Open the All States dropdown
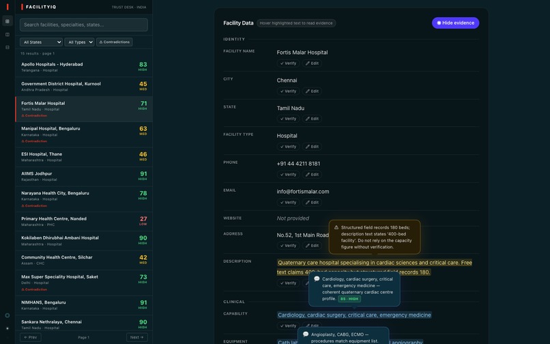The image size is (550, 344). point(41,42)
